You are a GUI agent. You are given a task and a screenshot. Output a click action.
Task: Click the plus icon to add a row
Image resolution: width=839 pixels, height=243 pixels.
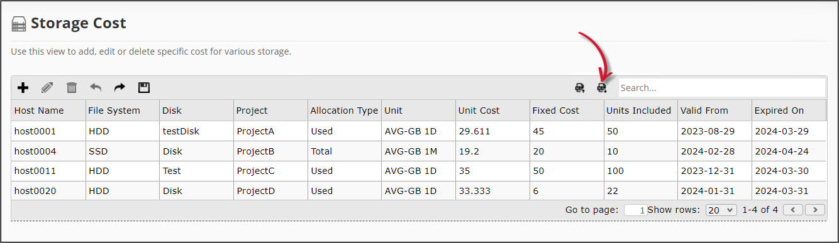[x=23, y=88]
